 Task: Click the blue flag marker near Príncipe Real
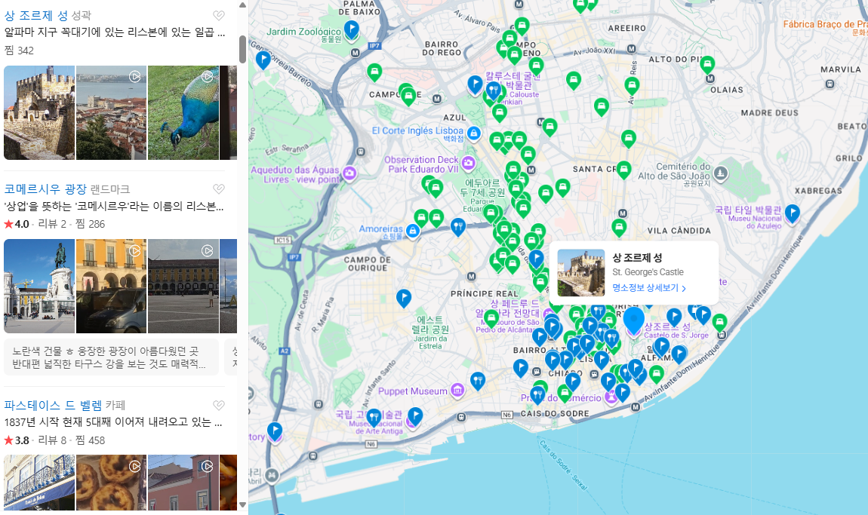404,299
